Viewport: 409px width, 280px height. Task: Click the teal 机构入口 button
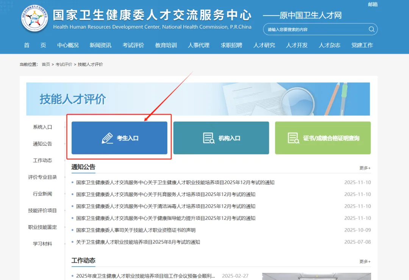pyautogui.click(x=221, y=138)
